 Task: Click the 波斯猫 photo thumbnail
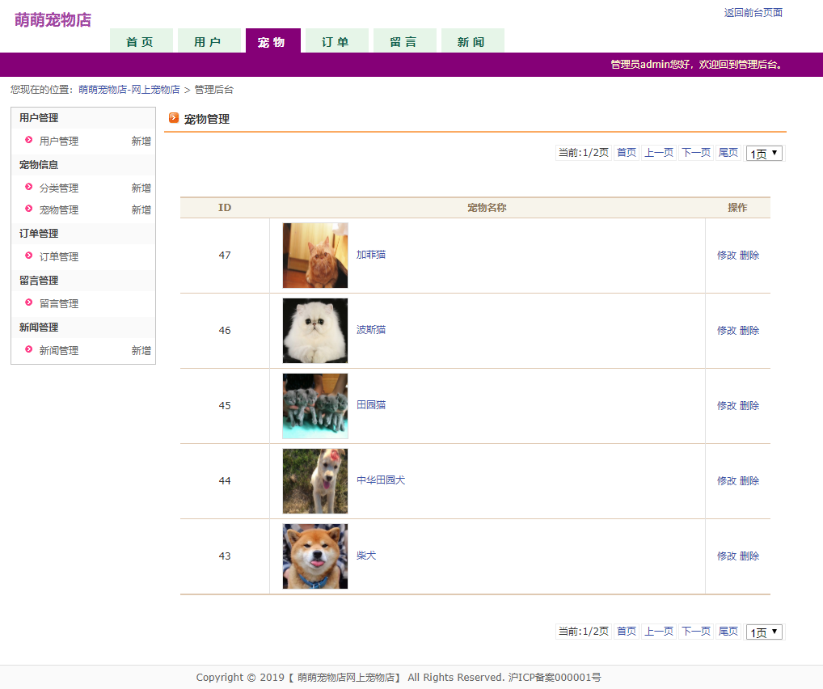click(x=314, y=330)
